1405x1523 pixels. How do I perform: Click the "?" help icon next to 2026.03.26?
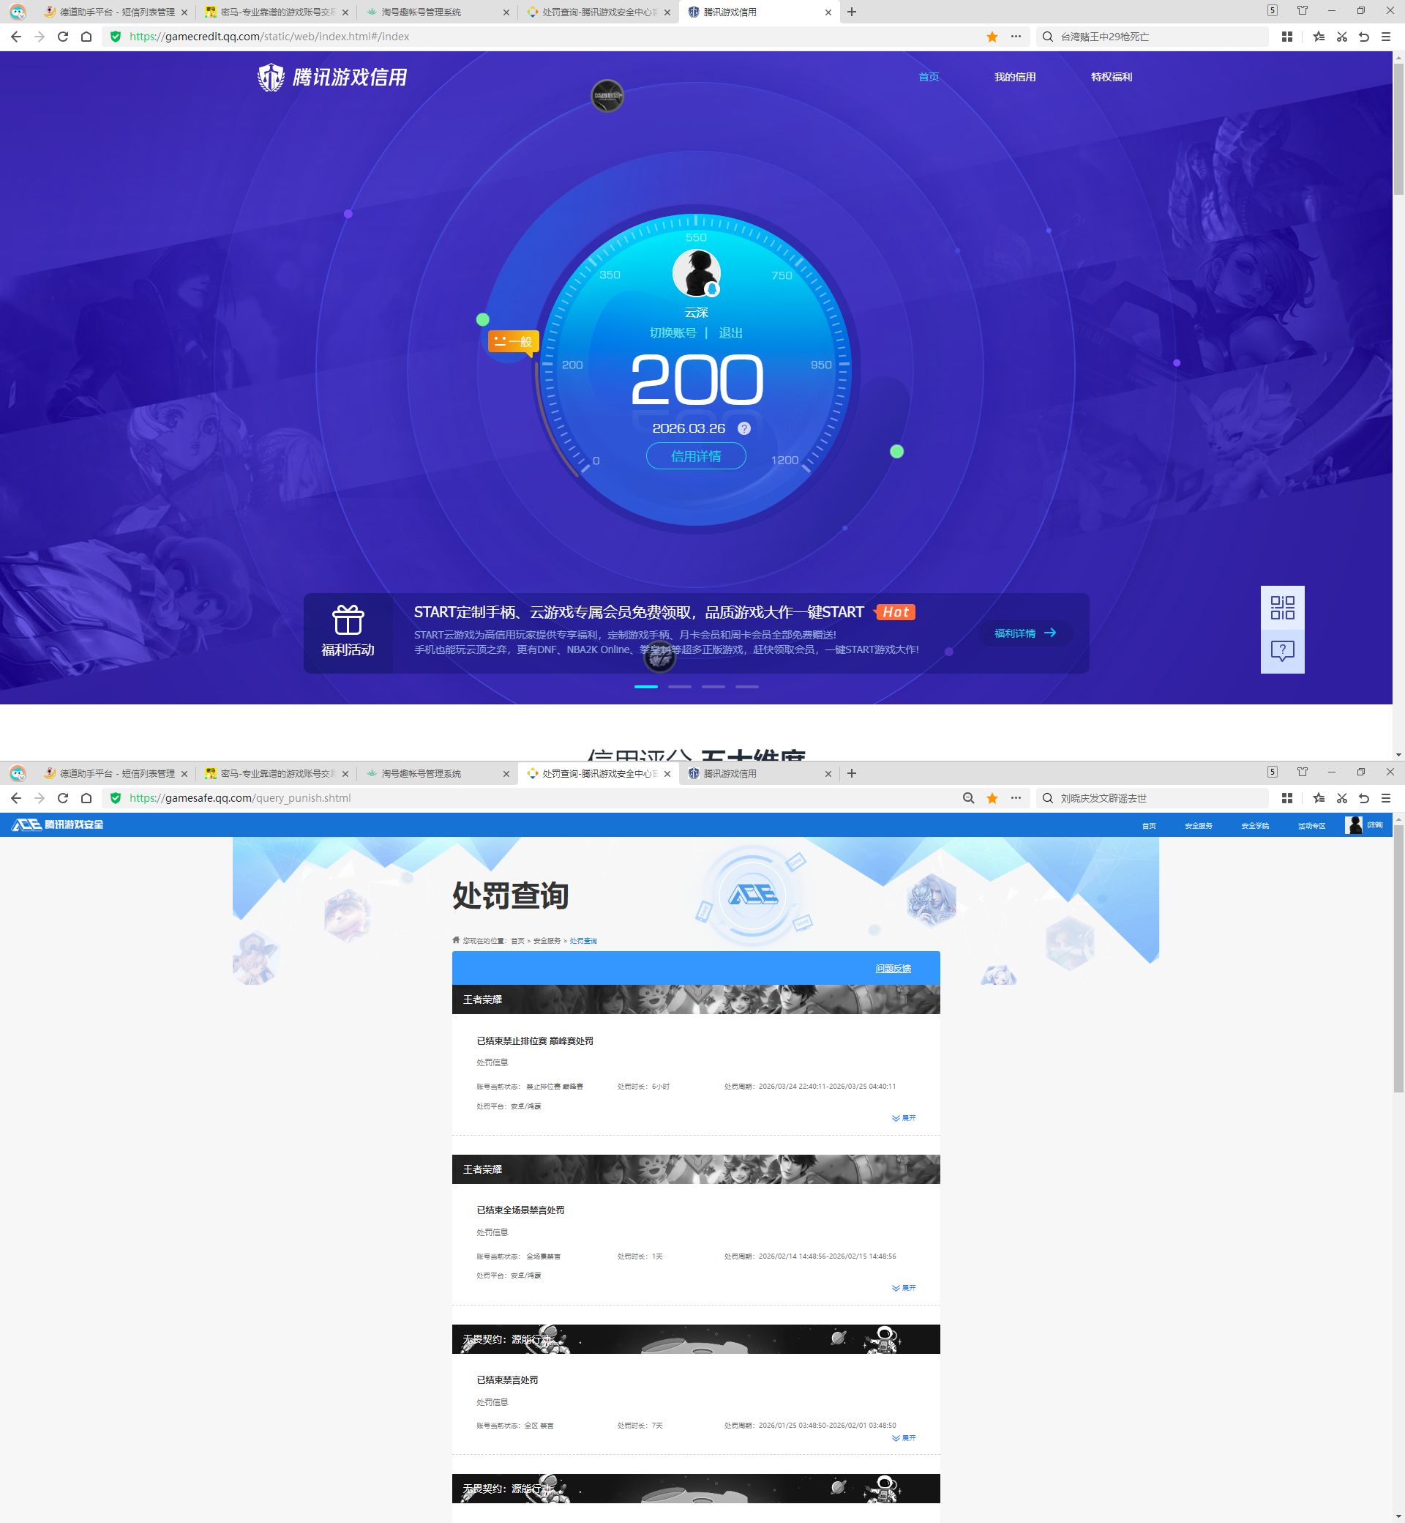pos(743,428)
